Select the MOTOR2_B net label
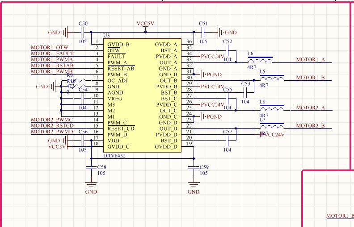Screen dimensions: 354x227 click(x=311, y=126)
